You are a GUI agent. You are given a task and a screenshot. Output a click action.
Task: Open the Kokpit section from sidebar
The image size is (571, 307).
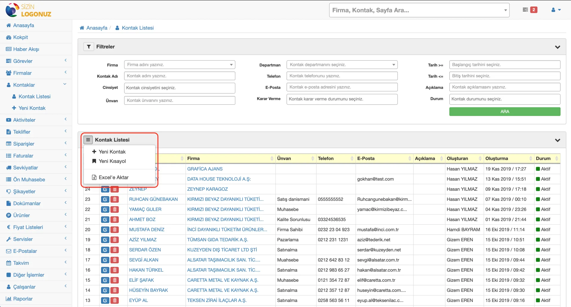tap(21, 37)
